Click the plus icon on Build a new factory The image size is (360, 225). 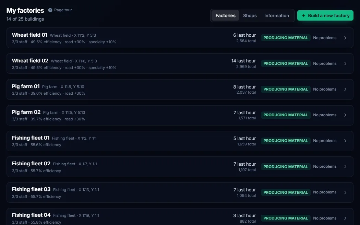303,16
